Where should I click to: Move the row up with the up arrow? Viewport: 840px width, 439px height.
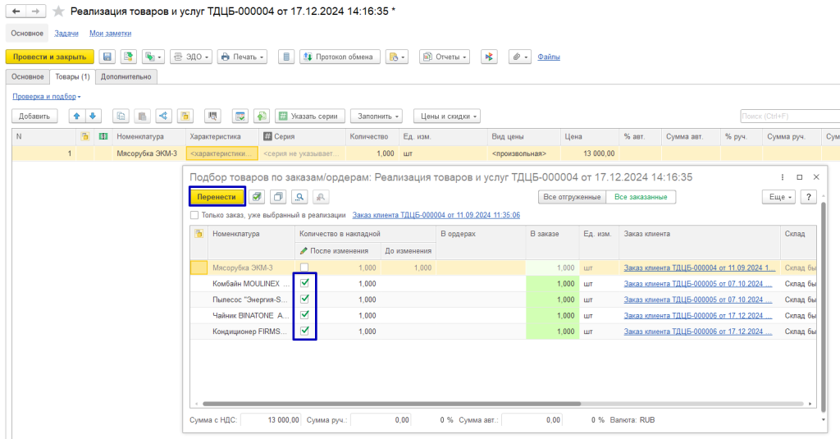tap(76, 116)
